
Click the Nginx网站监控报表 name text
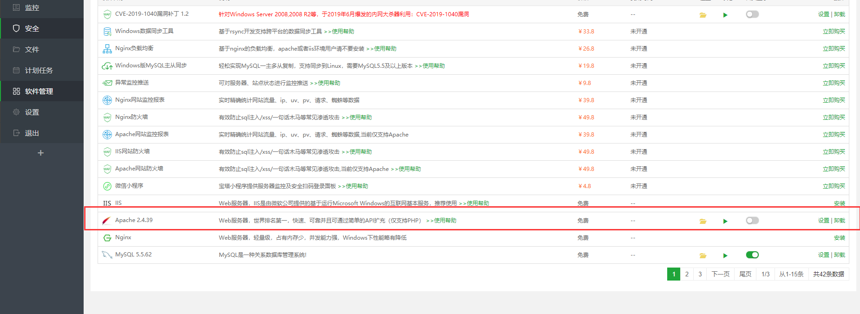[140, 100]
